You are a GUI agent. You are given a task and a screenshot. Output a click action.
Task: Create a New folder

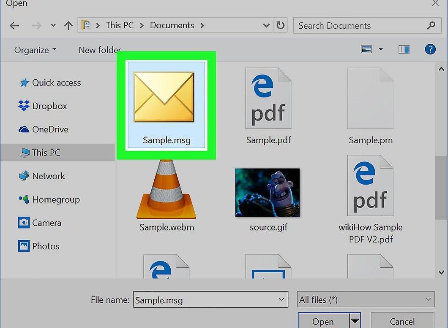[x=100, y=50]
